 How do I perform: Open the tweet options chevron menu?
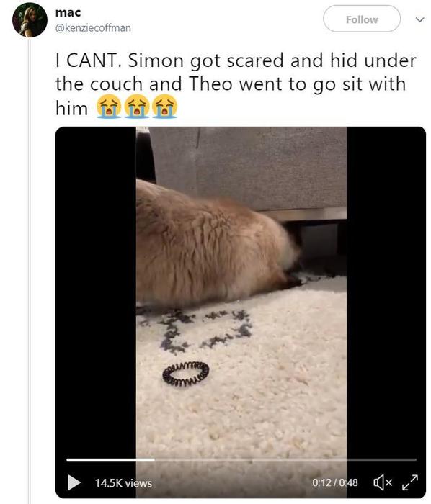click(x=419, y=19)
